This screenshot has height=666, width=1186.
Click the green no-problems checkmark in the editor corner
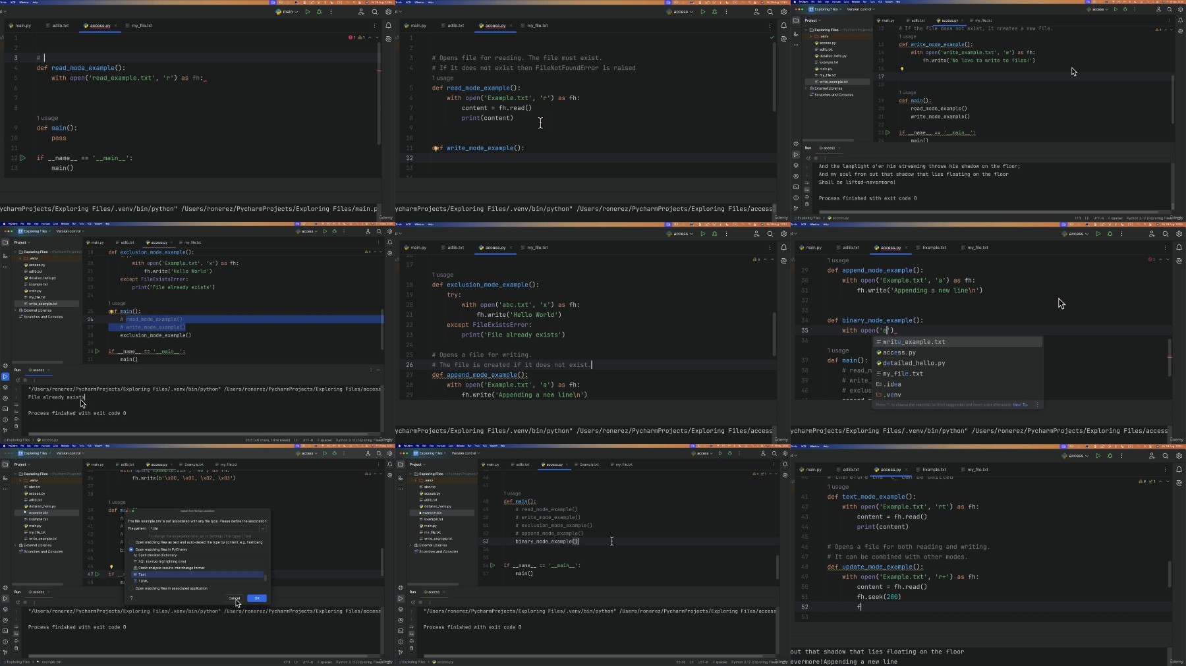772,38
